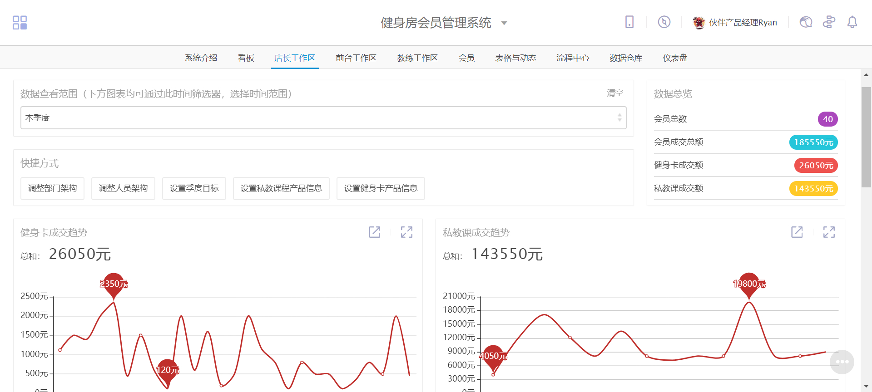Open the workflow icon beside the bell
The height and width of the screenshot is (392, 872).
click(829, 22)
